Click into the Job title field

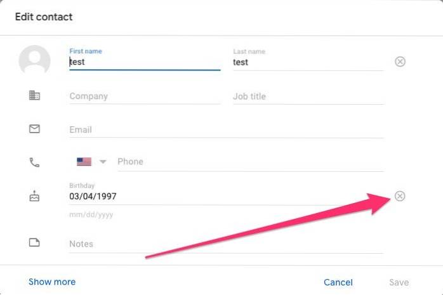[308, 96]
